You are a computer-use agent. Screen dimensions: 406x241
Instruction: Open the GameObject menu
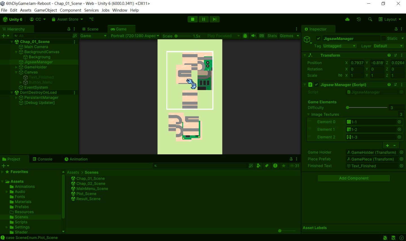click(x=45, y=10)
